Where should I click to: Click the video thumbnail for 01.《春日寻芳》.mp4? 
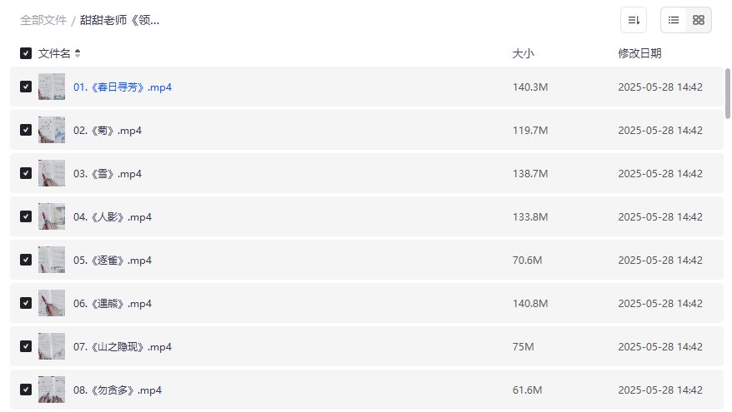tap(52, 87)
